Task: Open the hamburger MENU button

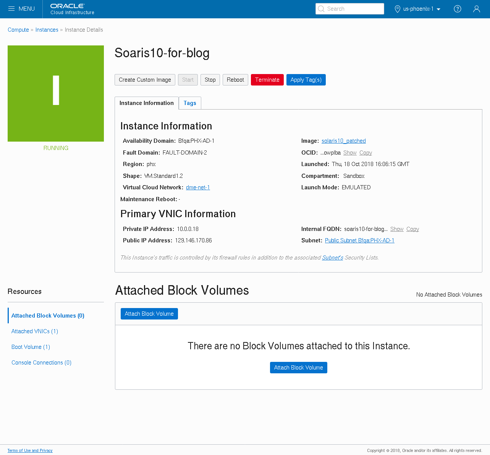Action: (x=21, y=9)
